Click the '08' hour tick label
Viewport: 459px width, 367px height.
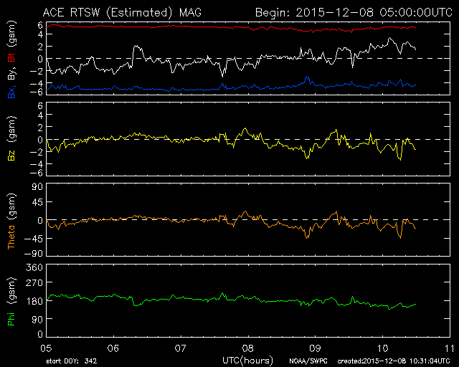click(247, 348)
